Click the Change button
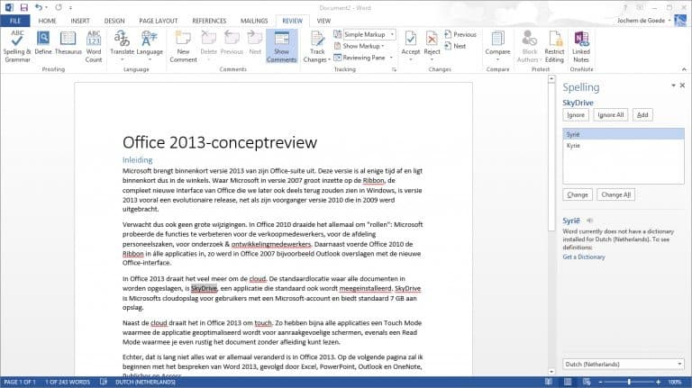The height and width of the screenshot is (388, 692). pyautogui.click(x=578, y=194)
